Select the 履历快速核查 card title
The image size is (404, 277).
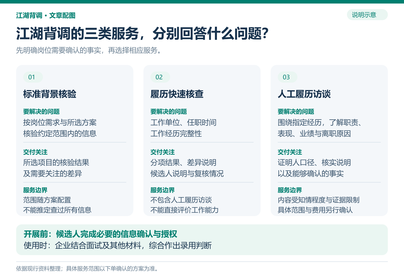[177, 94]
